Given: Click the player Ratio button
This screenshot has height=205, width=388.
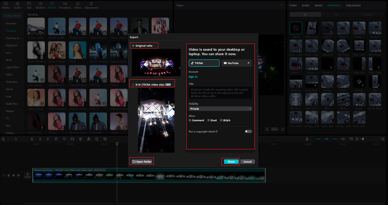Looking at the screenshot, I should coord(275,129).
